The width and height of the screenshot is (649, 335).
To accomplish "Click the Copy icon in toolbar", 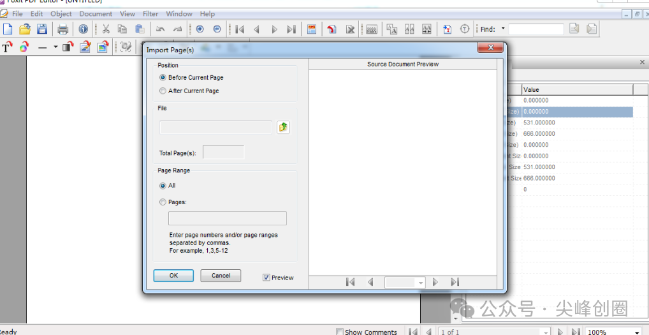I will pyautogui.click(x=122, y=29).
